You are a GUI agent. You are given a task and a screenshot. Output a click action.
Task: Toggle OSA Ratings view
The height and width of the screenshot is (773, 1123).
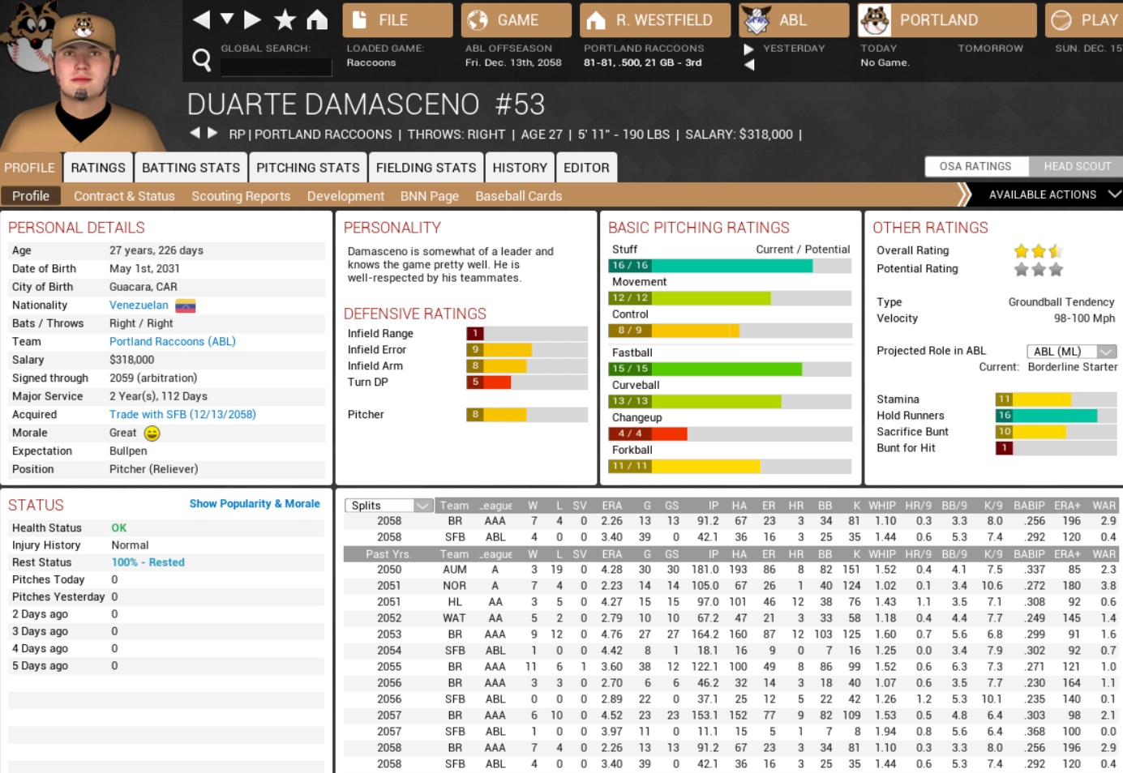pyautogui.click(x=975, y=166)
